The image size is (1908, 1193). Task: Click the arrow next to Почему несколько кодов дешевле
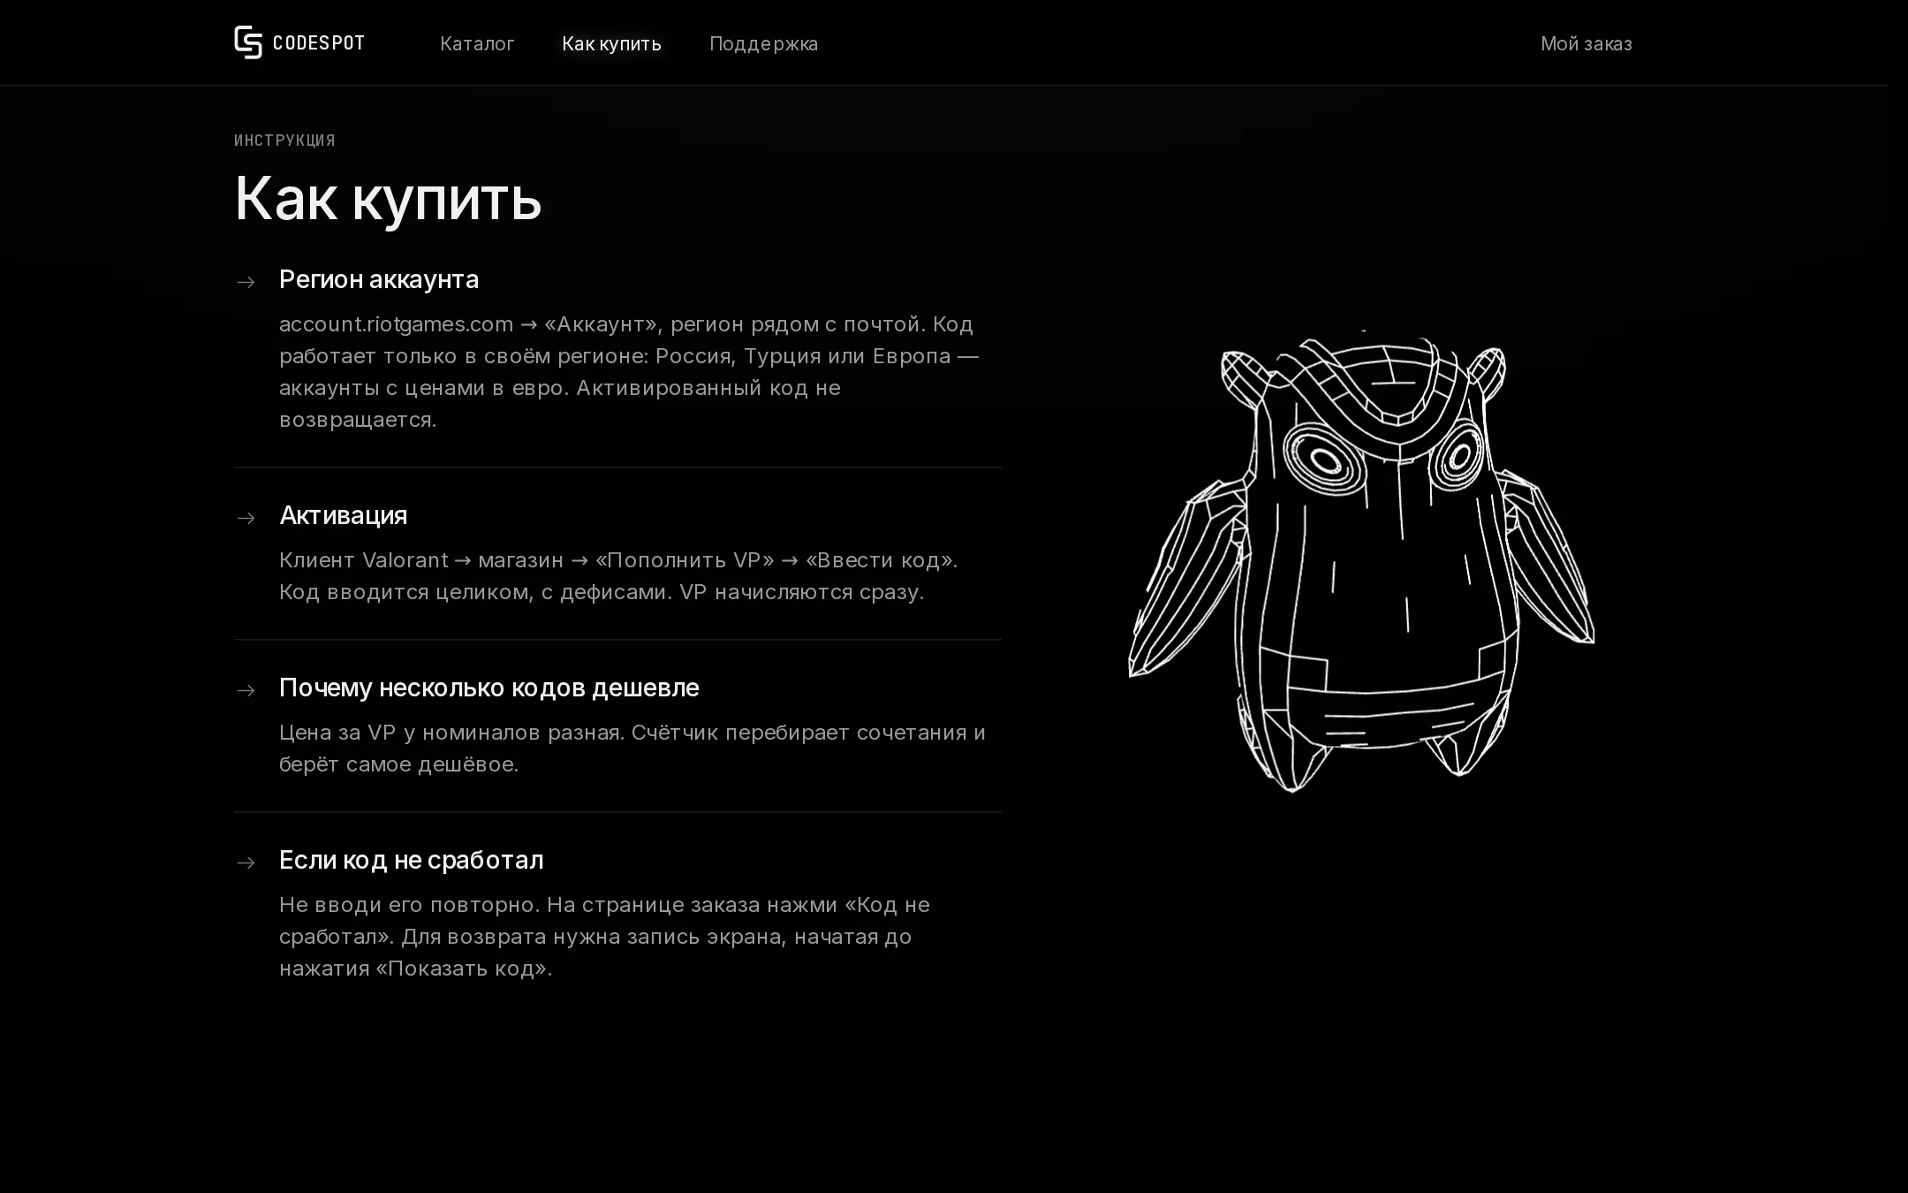[246, 690]
